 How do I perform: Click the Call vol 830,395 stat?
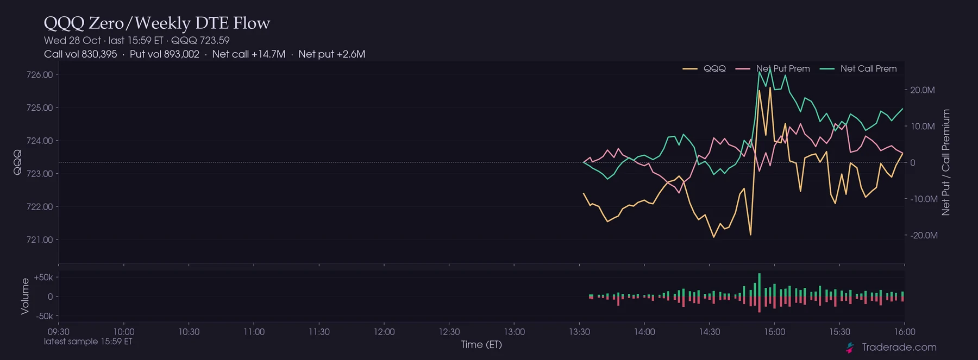(80, 54)
